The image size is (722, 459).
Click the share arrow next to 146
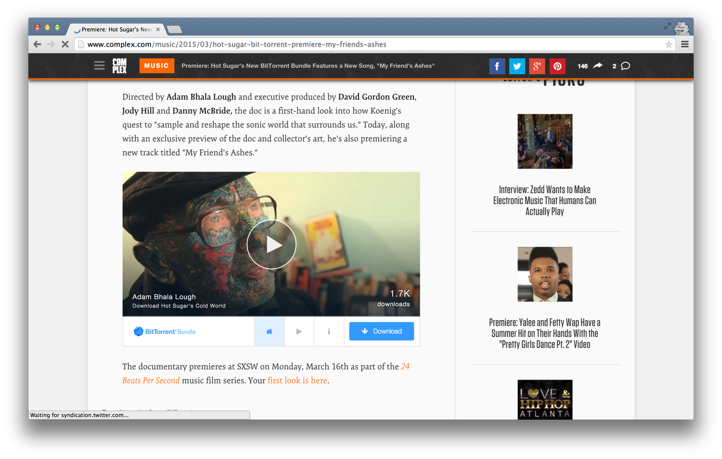coord(597,66)
